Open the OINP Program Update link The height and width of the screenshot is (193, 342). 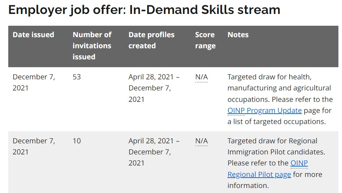point(264,111)
